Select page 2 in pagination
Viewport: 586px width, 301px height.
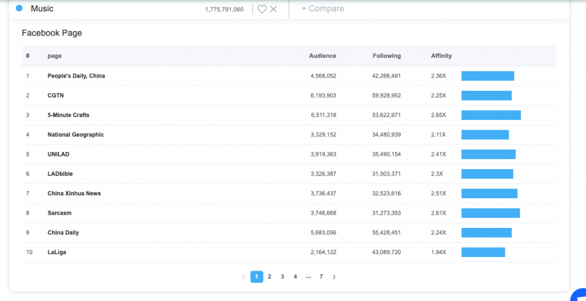(270, 277)
